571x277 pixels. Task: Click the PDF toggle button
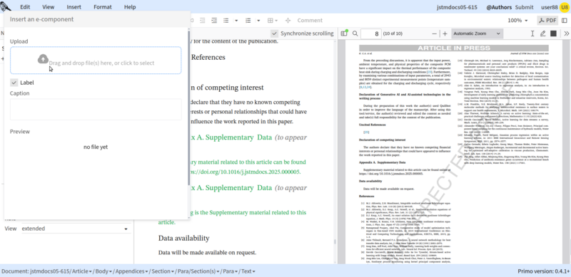point(547,21)
